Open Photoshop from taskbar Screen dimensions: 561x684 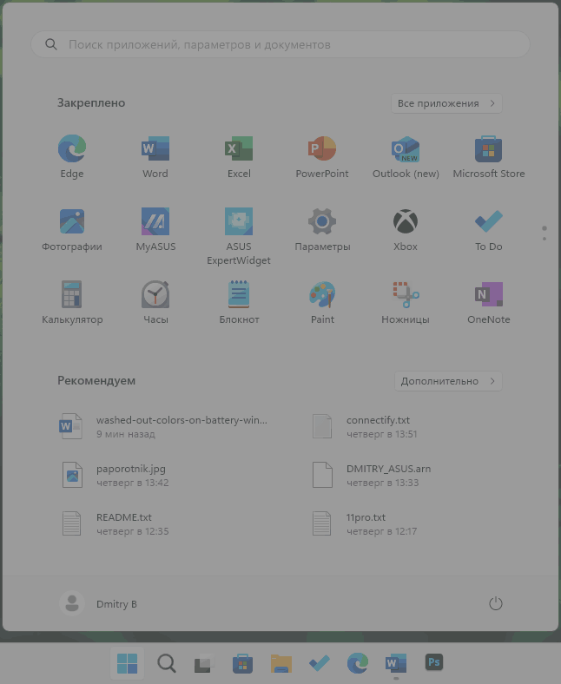[x=434, y=662]
